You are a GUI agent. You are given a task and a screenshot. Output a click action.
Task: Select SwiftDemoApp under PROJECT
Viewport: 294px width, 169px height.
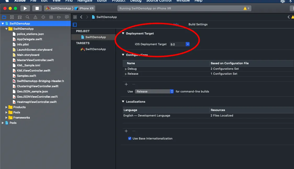click(x=93, y=37)
